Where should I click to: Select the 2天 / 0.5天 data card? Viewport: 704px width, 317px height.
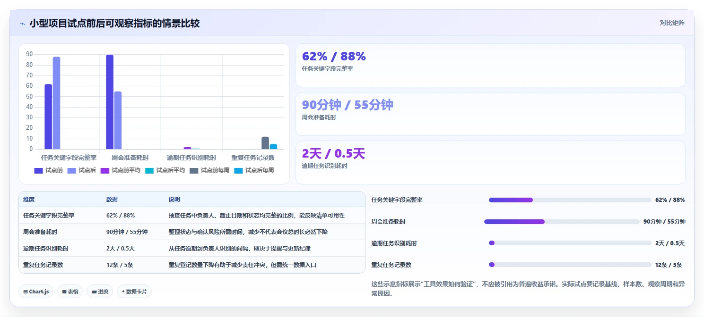(x=490, y=162)
